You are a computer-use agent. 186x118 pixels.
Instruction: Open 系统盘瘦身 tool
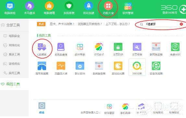tap(61, 49)
